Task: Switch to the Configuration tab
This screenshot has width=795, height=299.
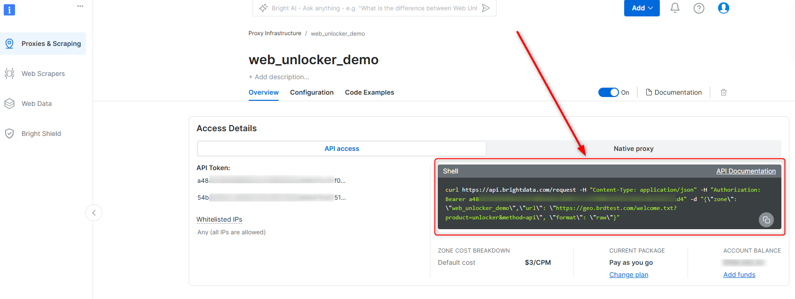Action: point(312,92)
